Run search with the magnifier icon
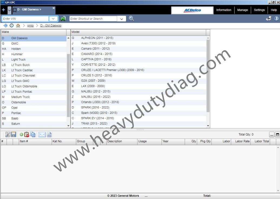The width and height of the screenshot is (280, 199). tap(131, 18)
